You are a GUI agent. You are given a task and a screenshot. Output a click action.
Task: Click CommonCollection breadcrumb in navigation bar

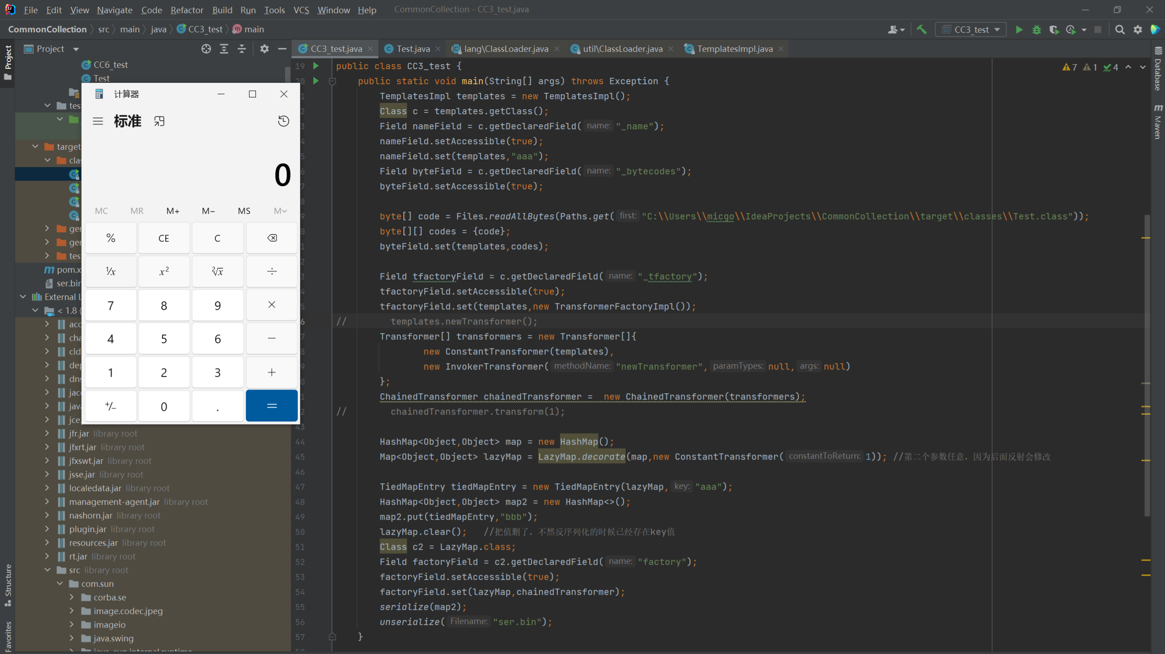47,29
